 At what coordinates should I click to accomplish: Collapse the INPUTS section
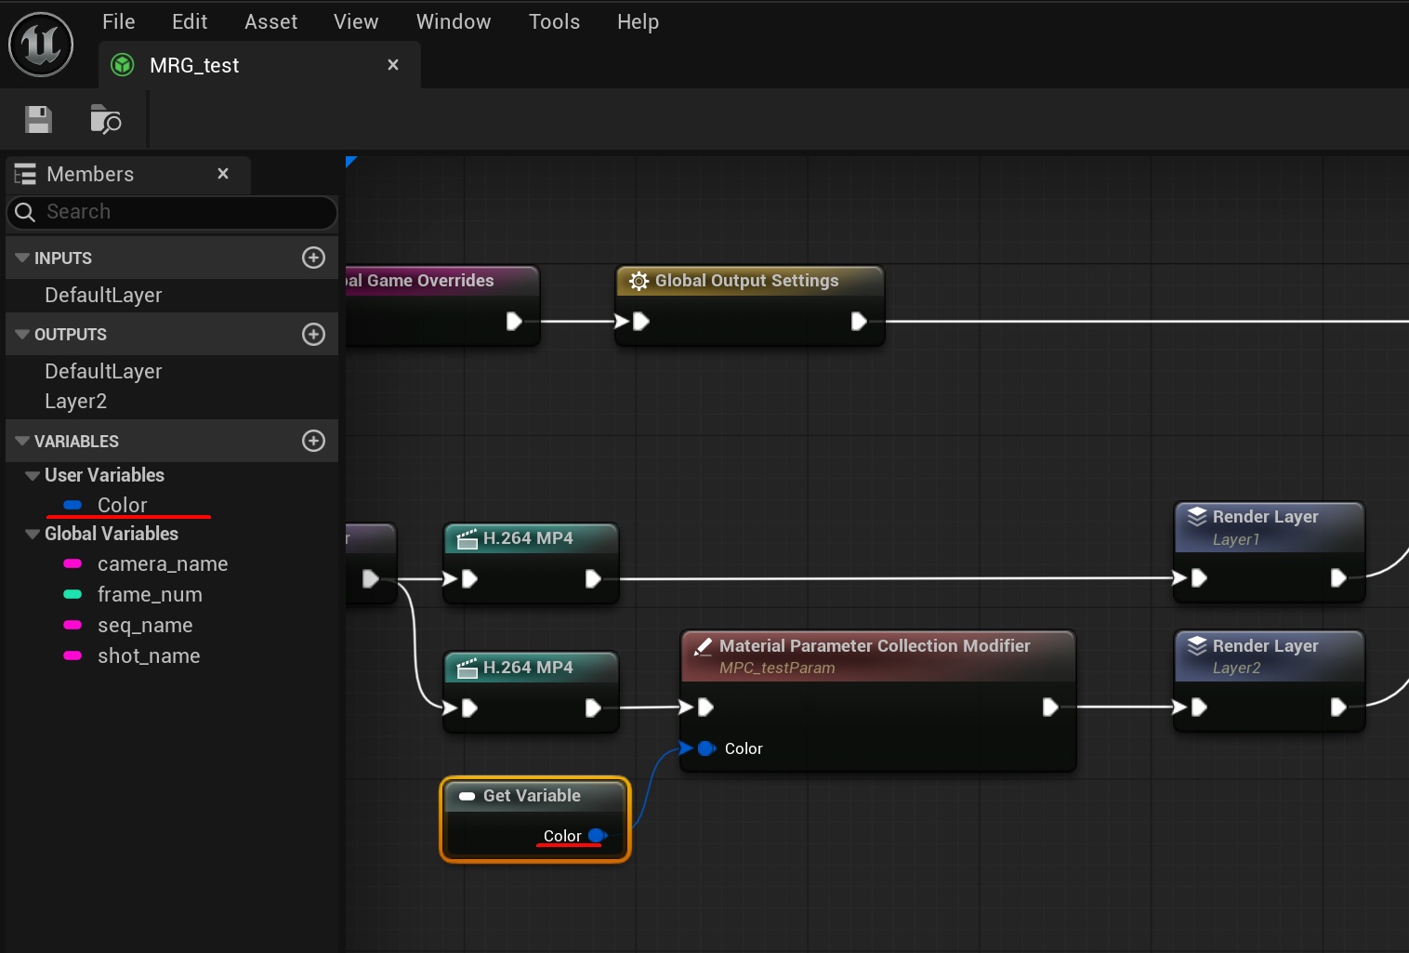click(x=22, y=258)
